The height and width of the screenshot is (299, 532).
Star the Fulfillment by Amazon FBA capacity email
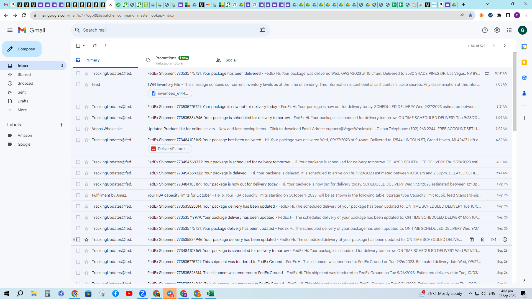(86, 195)
